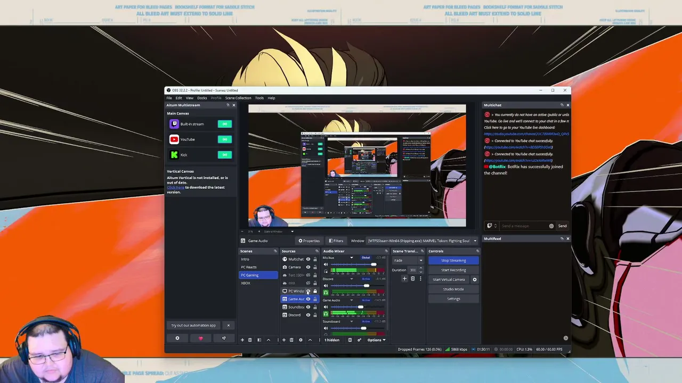This screenshot has width=682, height=383.
Task: Open the Audio Mixer Options dropdown
Action: click(x=376, y=340)
